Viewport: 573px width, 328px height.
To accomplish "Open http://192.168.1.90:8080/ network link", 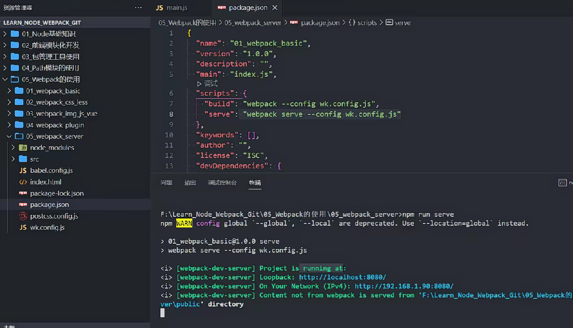I will click(x=404, y=286).
